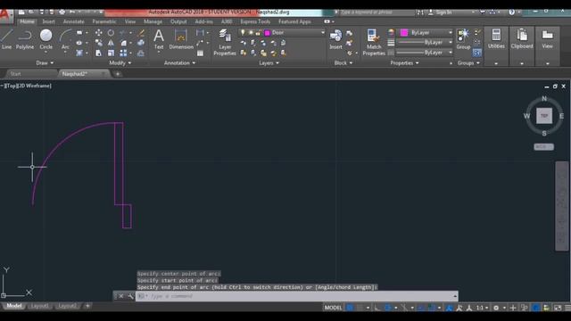Toggle ortho mode in status bar
Screen dimensions: 571x321
click(x=377, y=308)
